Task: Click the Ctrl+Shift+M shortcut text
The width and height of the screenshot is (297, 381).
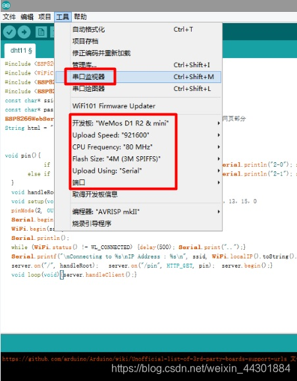Action: pos(194,77)
